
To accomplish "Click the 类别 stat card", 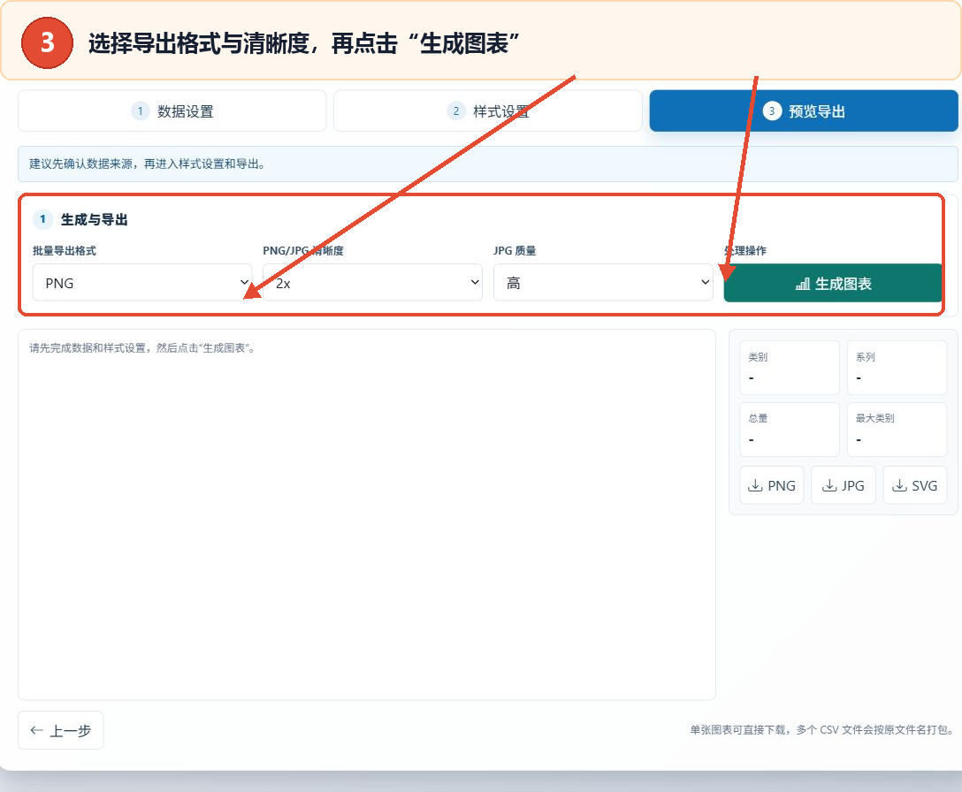I will (x=789, y=368).
